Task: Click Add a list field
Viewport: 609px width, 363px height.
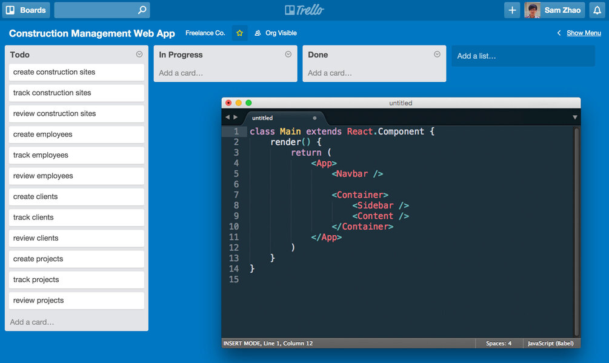Action: click(x=523, y=56)
